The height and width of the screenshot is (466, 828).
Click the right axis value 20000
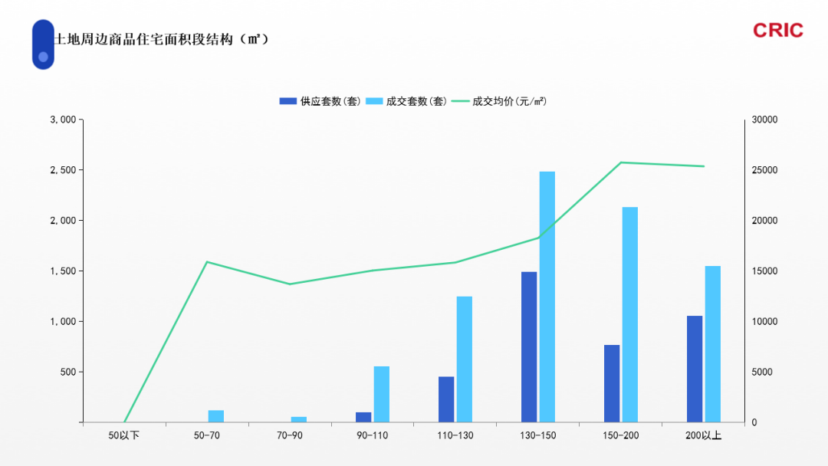coord(764,221)
